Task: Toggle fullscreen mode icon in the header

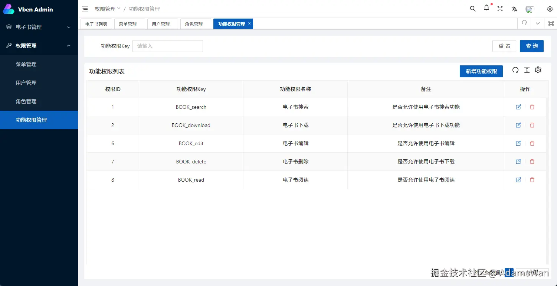Action: coord(500,9)
